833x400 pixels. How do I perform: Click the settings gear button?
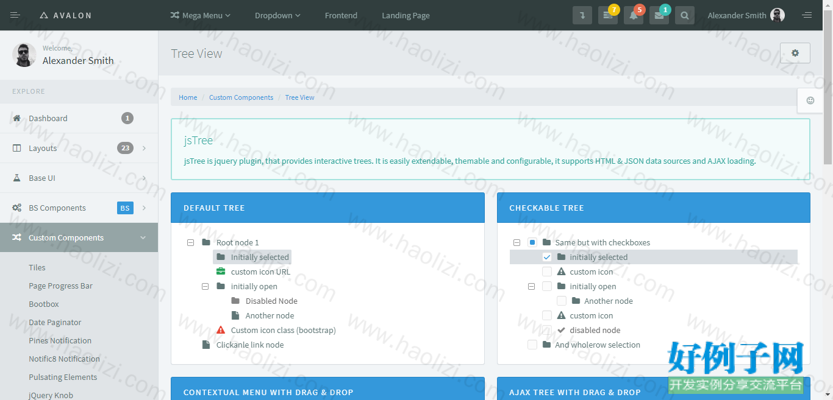(x=795, y=53)
